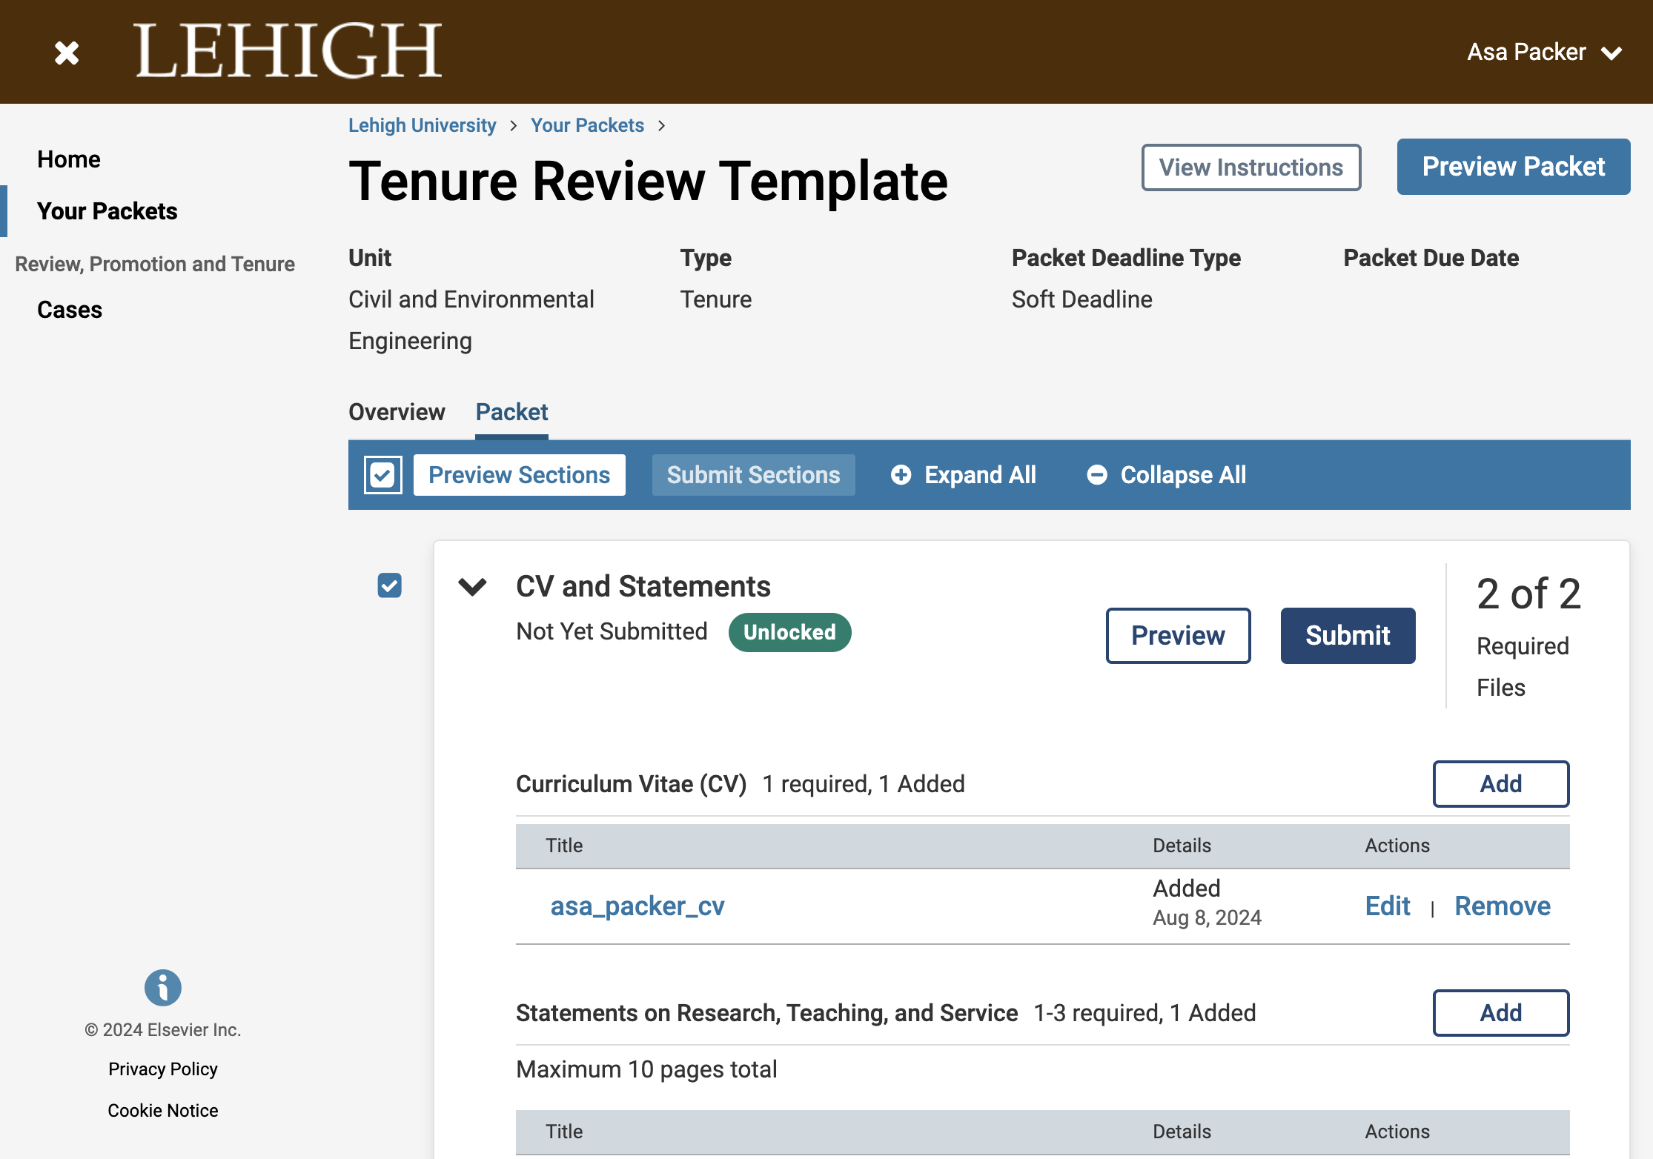
Task: Collapse the CV and Statements section chevron
Action: pyautogui.click(x=472, y=586)
